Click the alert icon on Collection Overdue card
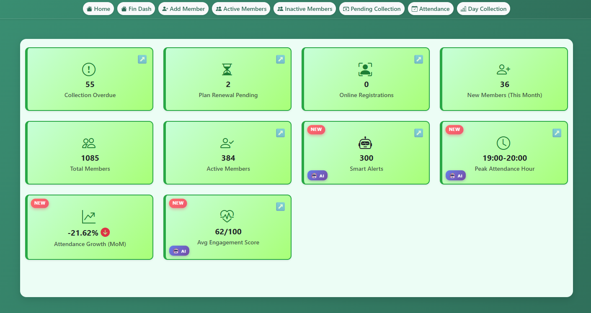591x313 pixels. [89, 69]
